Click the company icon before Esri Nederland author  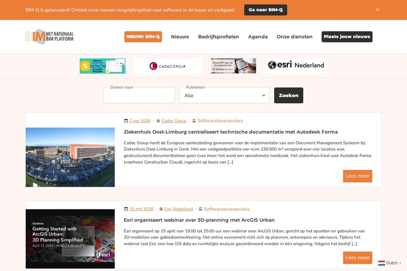[x=161, y=209]
